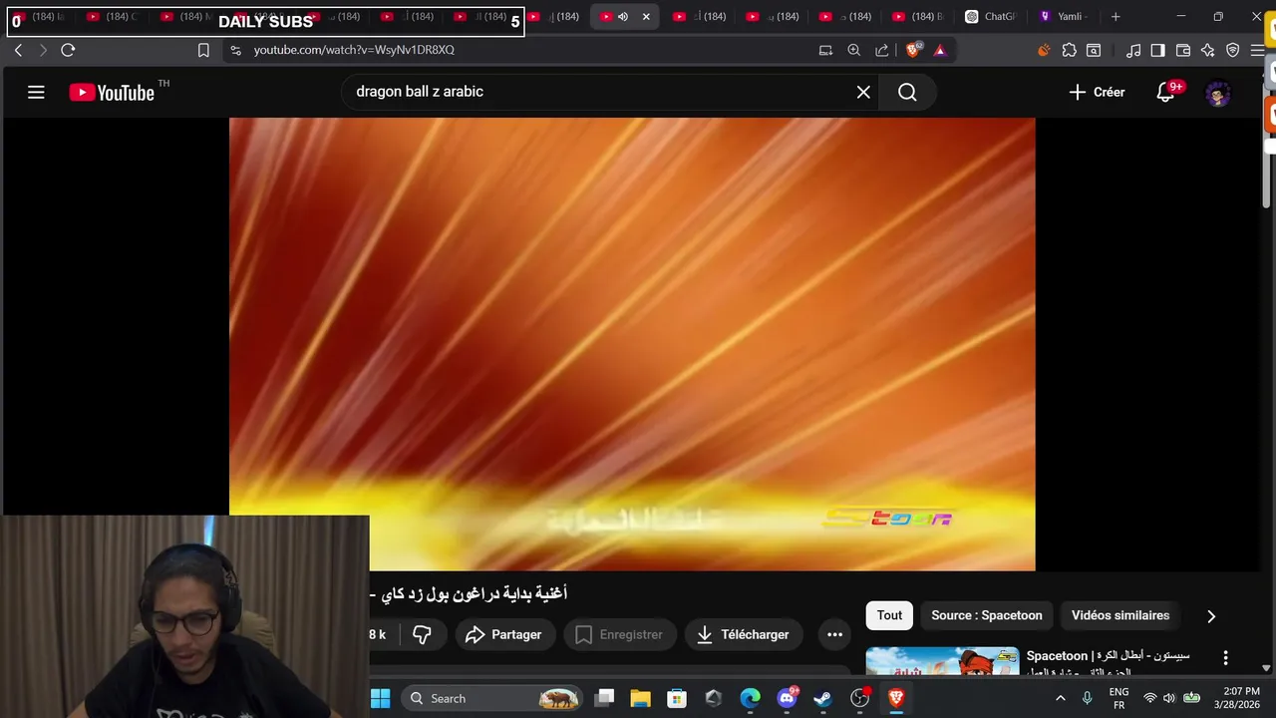Open site settings icon beside URL
Image resolution: width=1276 pixels, height=718 pixels.
pos(235,50)
